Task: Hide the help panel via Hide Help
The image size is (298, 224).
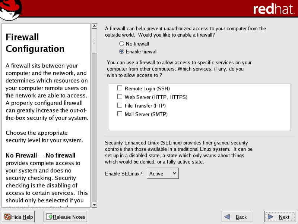Action: [x=18, y=217]
